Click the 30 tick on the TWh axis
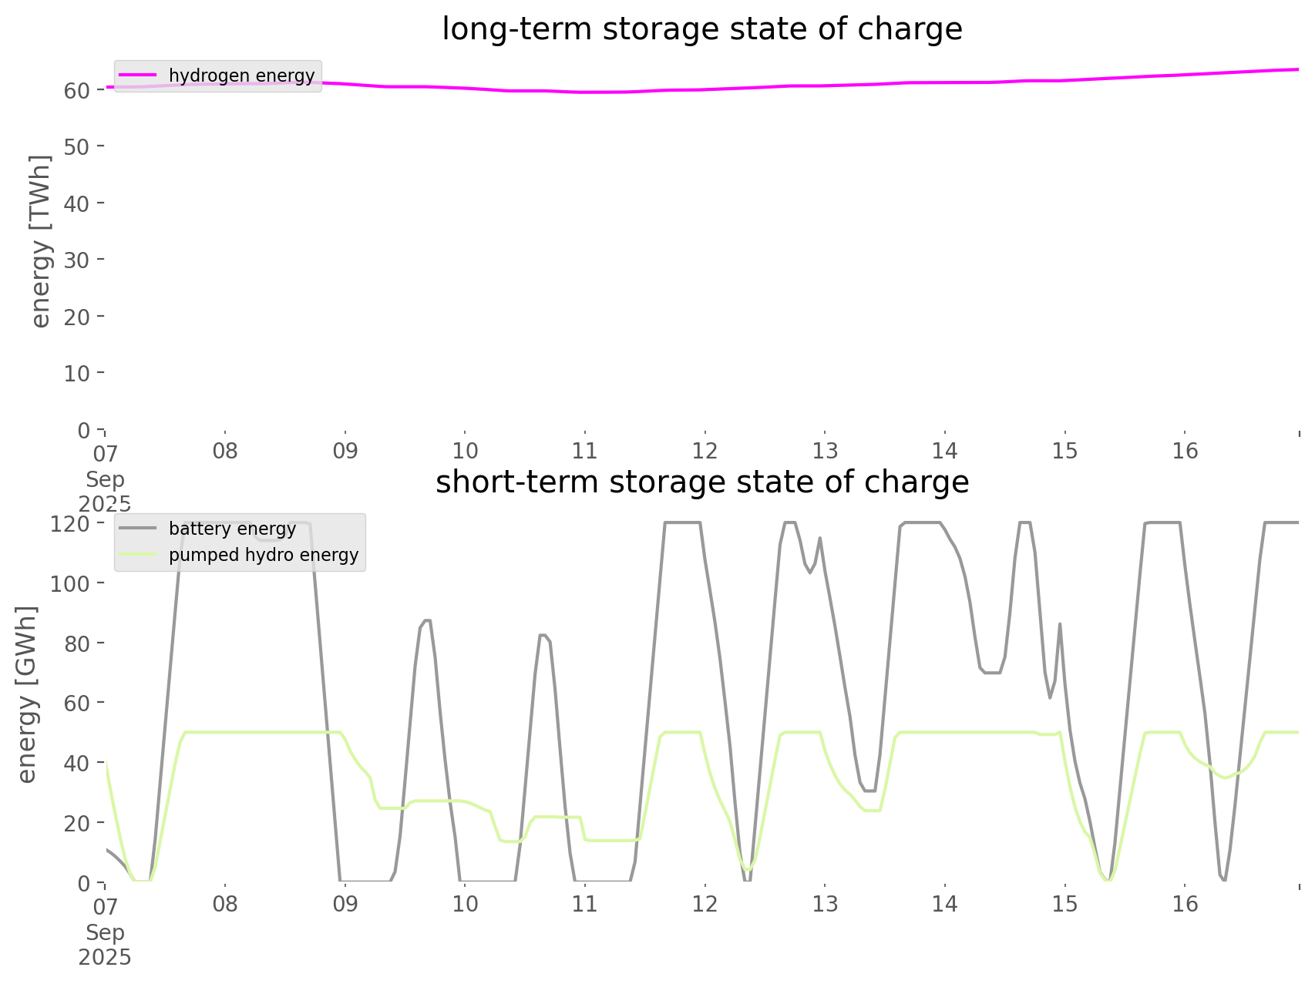The height and width of the screenshot is (984, 1315). pos(77,260)
